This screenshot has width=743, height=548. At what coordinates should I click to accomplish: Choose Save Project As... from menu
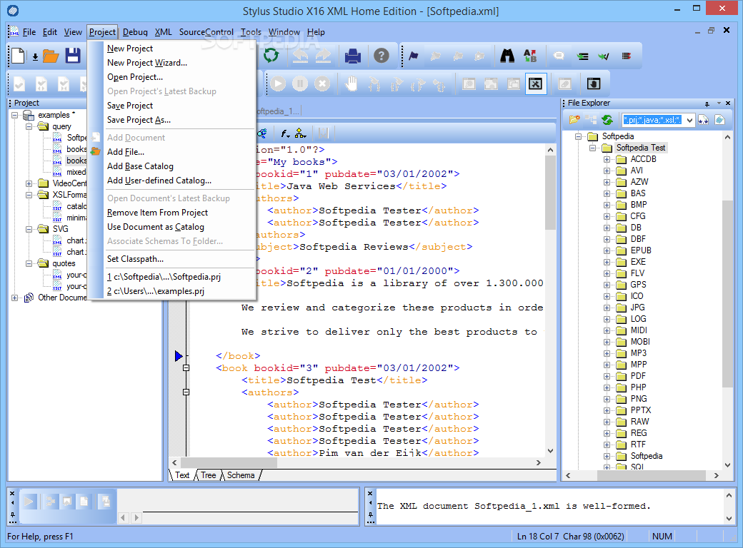[139, 120]
